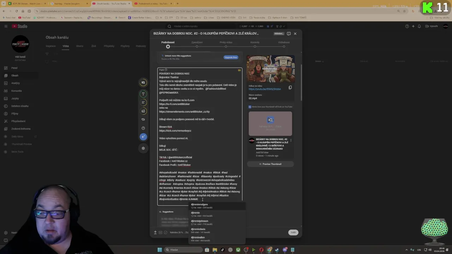Close the upload details dialog
The height and width of the screenshot is (254, 452).
pyautogui.click(x=295, y=34)
